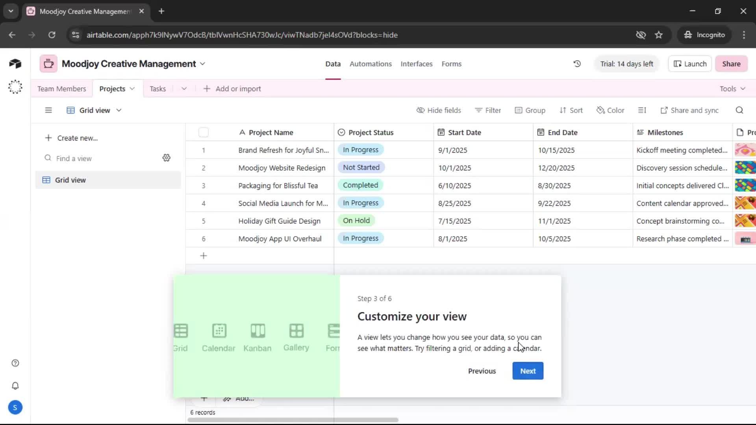The height and width of the screenshot is (425, 756).
Task: Click Trial: 14 days left
Action: click(x=626, y=64)
